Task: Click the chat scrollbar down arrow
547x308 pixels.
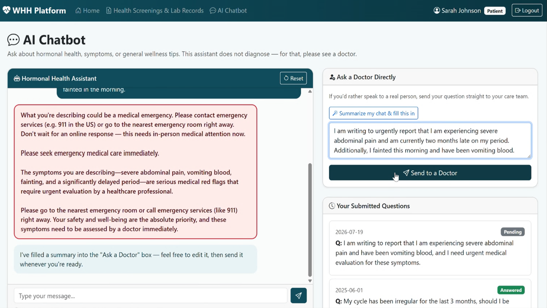Action: point(310,281)
